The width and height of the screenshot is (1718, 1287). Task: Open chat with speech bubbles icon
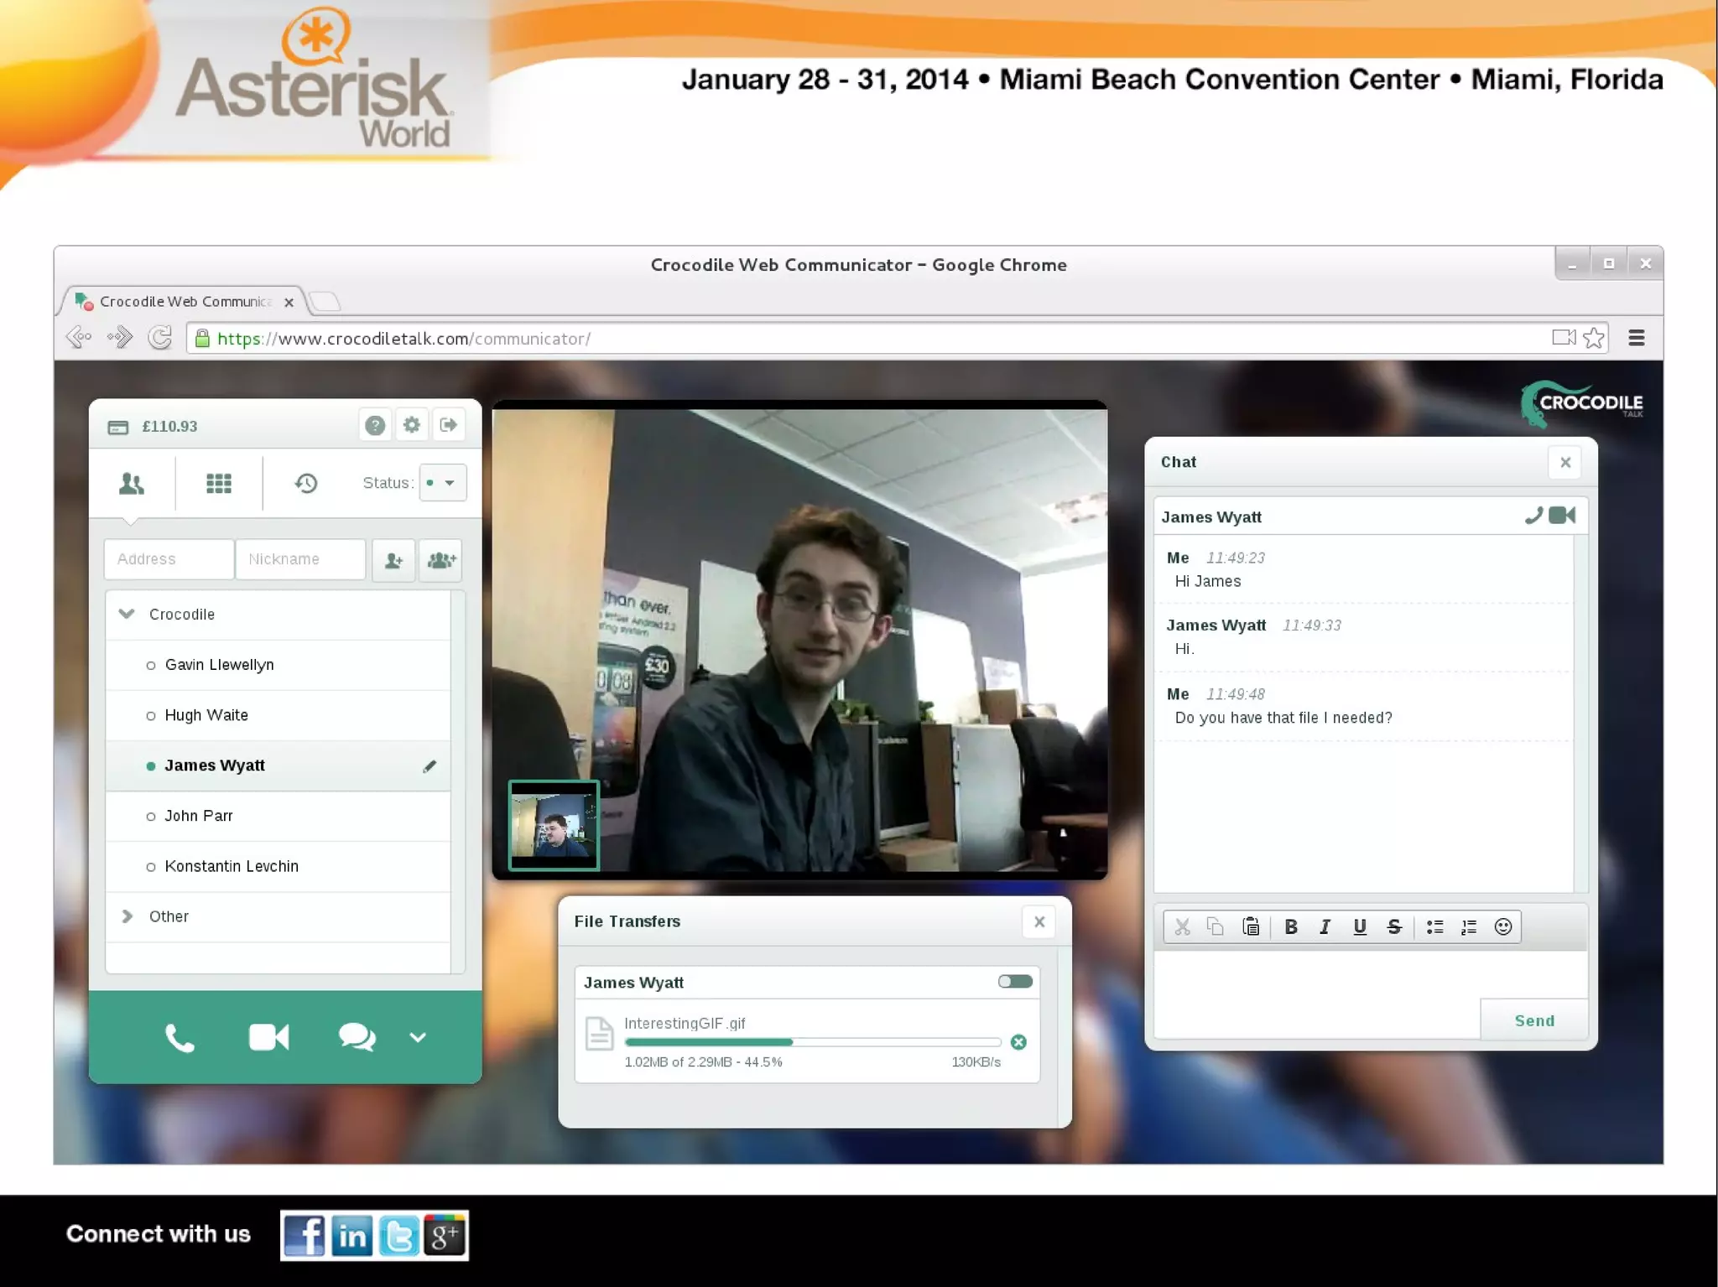357,1037
